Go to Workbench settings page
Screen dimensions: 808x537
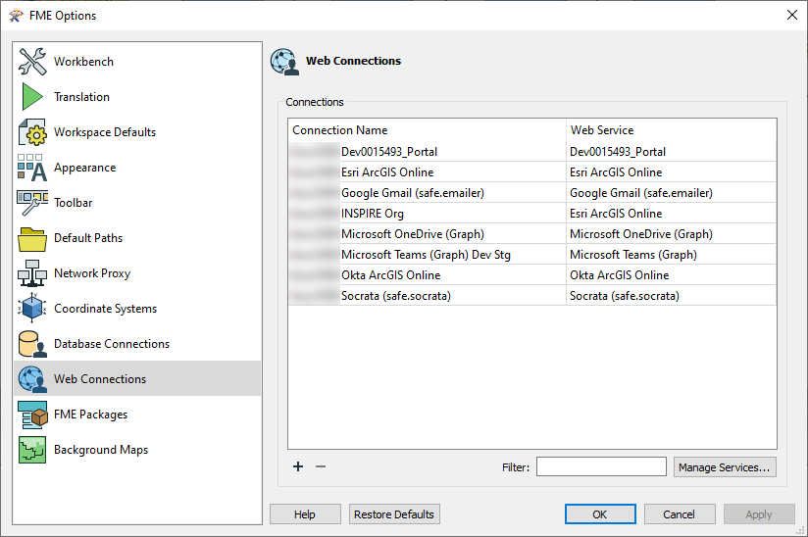(x=83, y=62)
